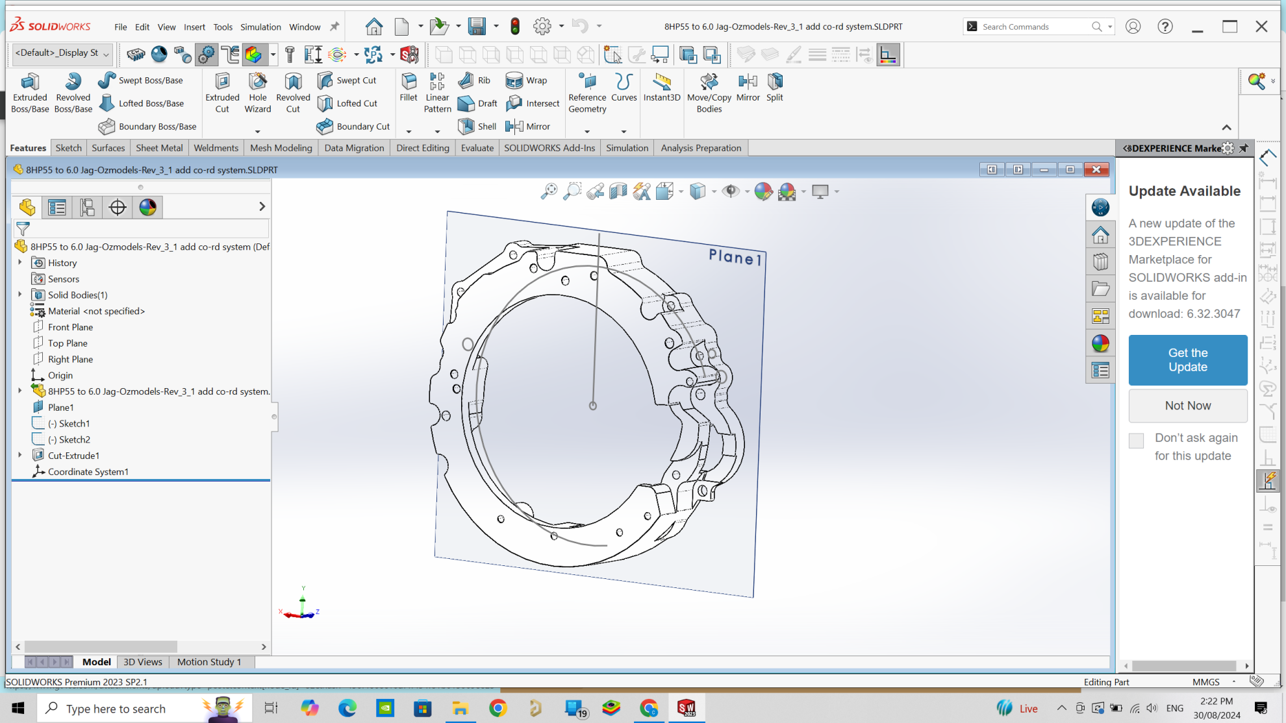Image resolution: width=1286 pixels, height=723 pixels.
Task: Choose the Lofted Boss/Base tool
Action: click(142, 103)
